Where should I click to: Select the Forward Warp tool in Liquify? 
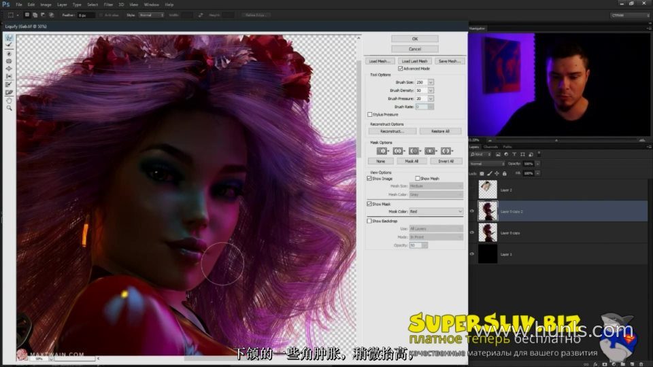(x=9, y=38)
